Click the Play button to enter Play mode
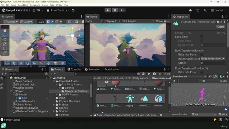 click(108, 10)
